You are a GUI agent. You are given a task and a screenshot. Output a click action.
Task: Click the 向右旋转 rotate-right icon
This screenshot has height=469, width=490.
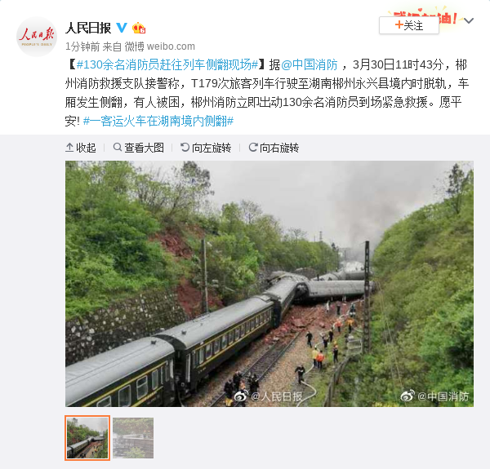coord(253,147)
